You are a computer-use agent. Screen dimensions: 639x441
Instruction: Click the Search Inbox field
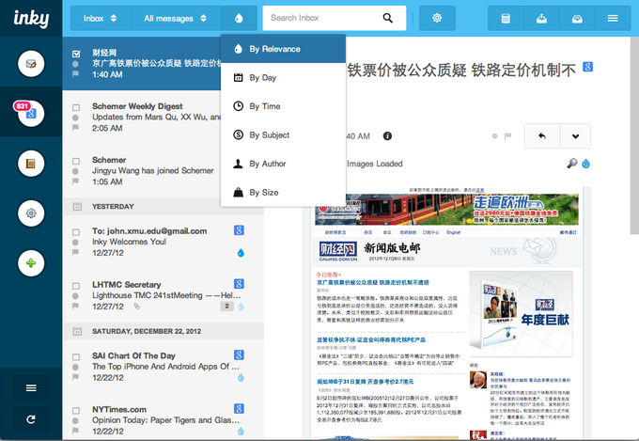(322, 18)
